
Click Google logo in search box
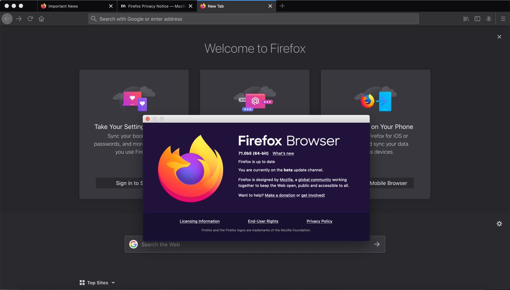tap(133, 244)
